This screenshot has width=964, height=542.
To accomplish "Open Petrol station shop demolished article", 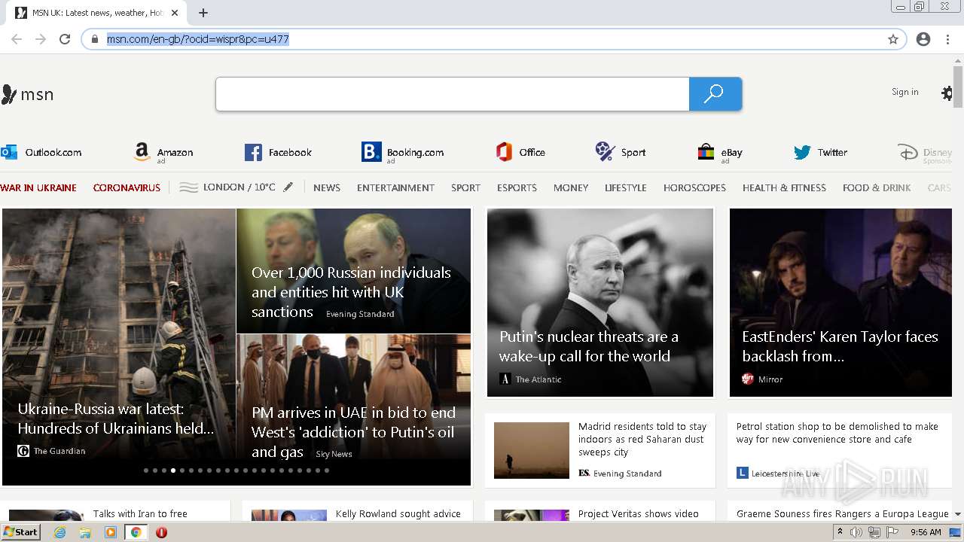I will pos(841,450).
